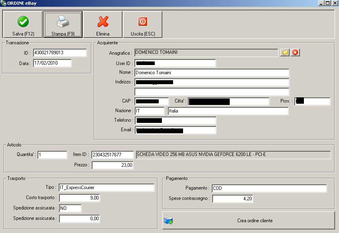The width and height of the screenshot is (339, 233).
Task: Click the Prezzo field 23,00
Action: pos(112,165)
